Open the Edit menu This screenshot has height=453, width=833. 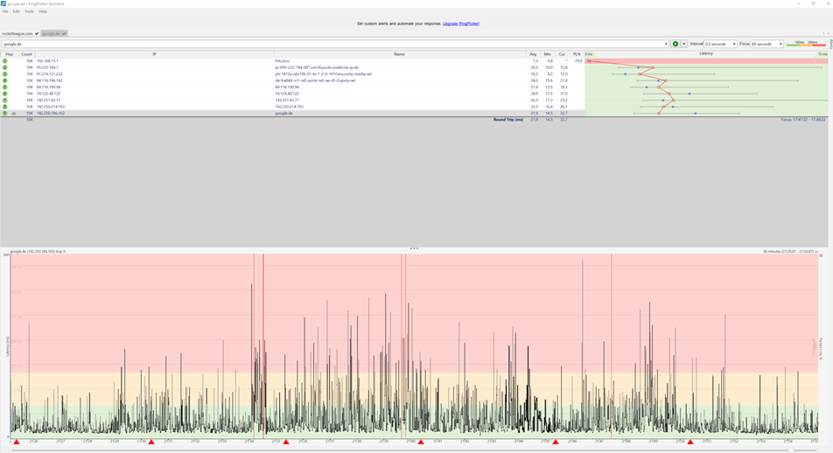(16, 11)
